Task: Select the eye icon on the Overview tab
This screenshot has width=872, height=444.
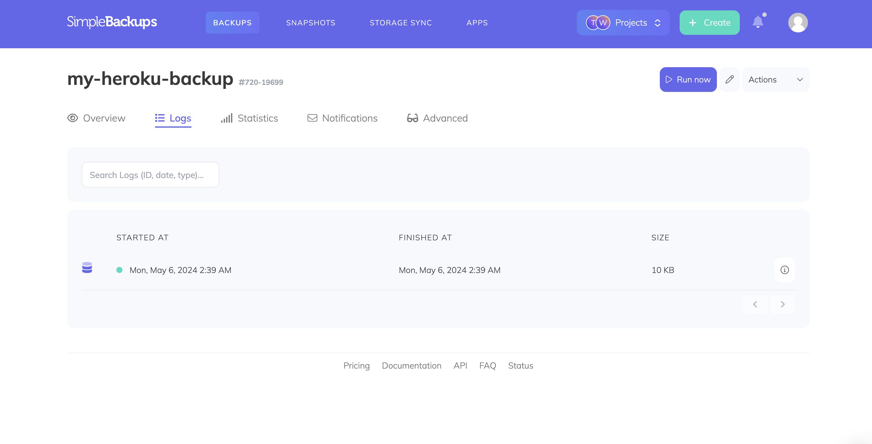Action: click(x=72, y=118)
